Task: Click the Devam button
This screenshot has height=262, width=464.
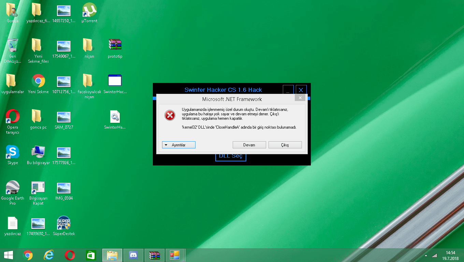Action: click(x=249, y=145)
